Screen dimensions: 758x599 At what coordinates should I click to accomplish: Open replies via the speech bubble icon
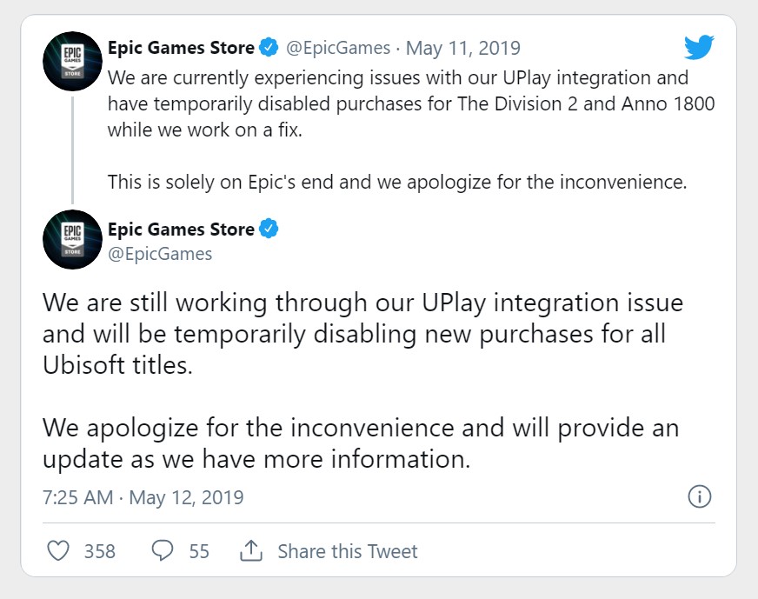163,551
